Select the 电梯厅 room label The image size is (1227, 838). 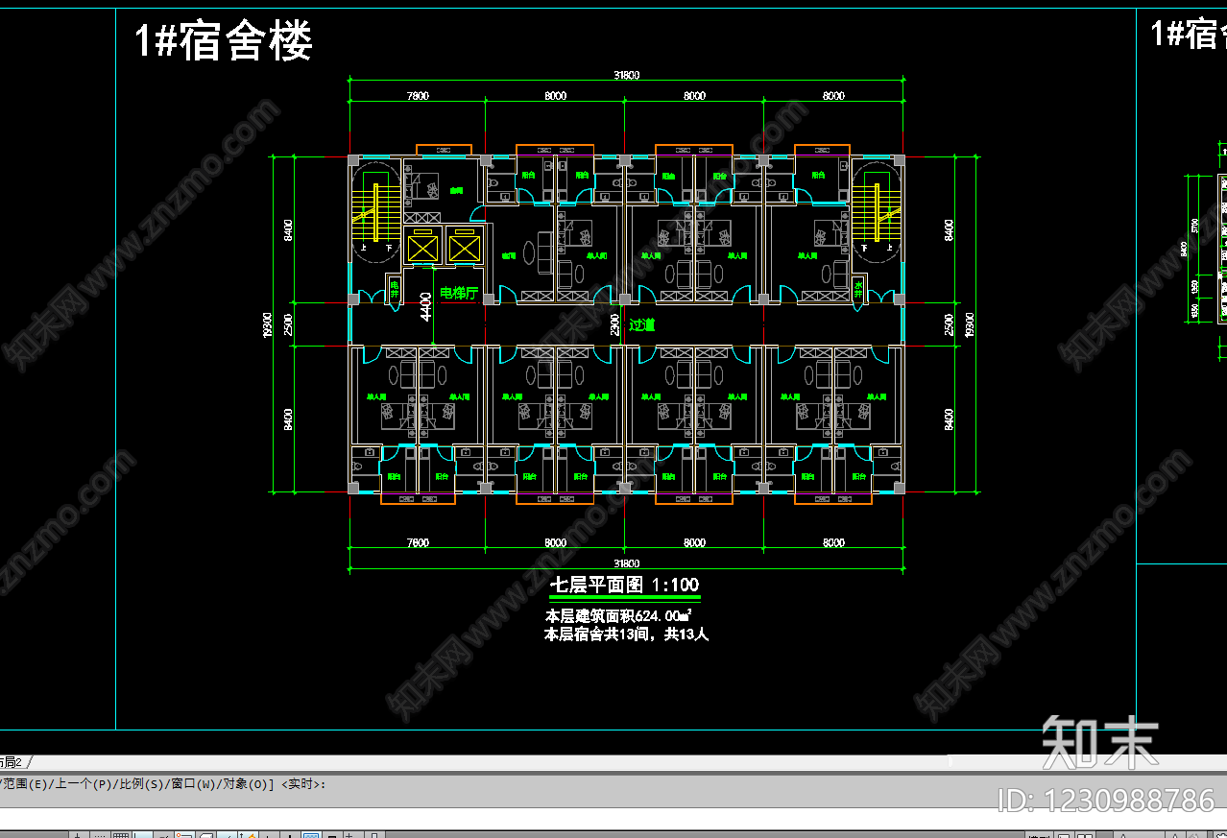pos(459,293)
